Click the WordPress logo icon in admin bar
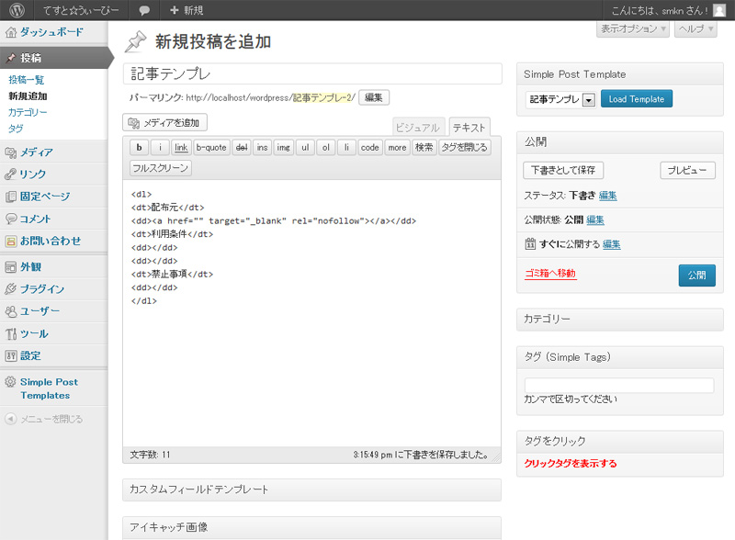The image size is (735, 540). pos(17,10)
